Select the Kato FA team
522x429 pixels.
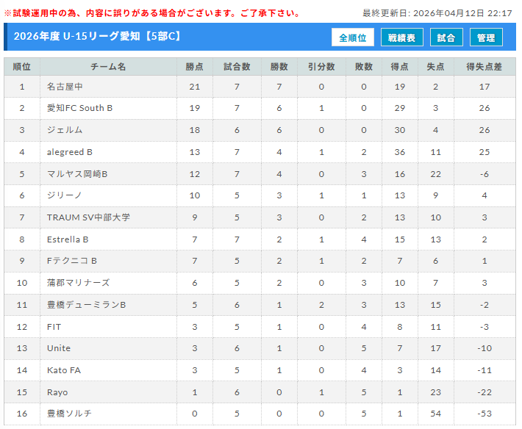click(64, 370)
